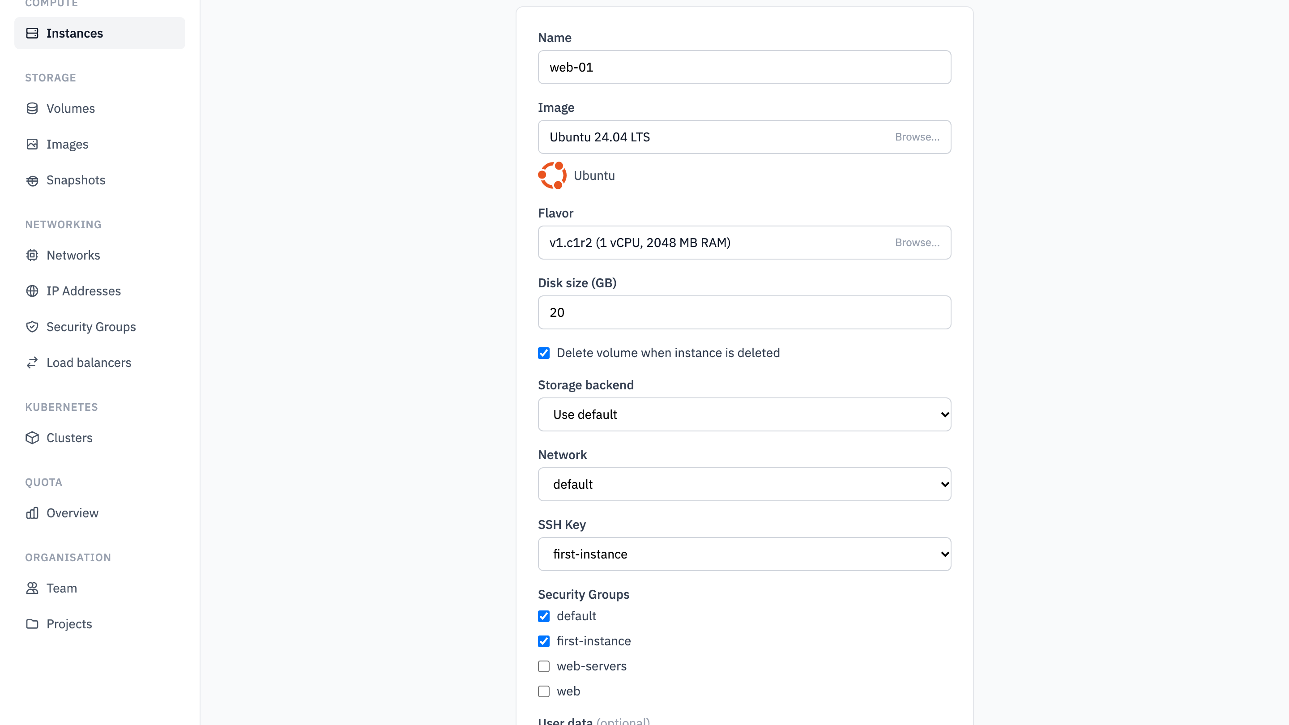Toggle Delete volume when instance is deleted
The height and width of the screenshot is (725, 1289).
(544, 353)
